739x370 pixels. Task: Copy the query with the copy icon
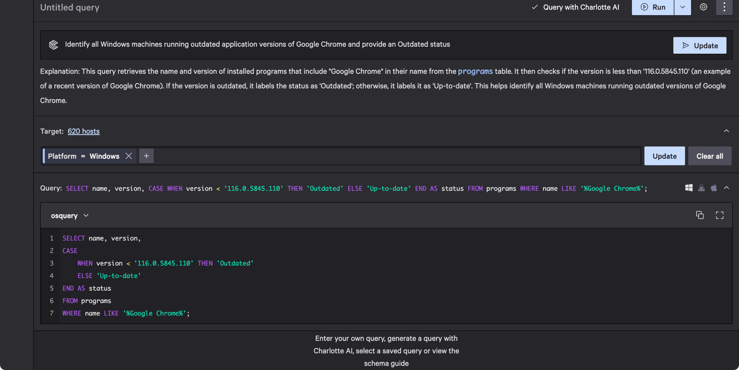tap(700, 215)
